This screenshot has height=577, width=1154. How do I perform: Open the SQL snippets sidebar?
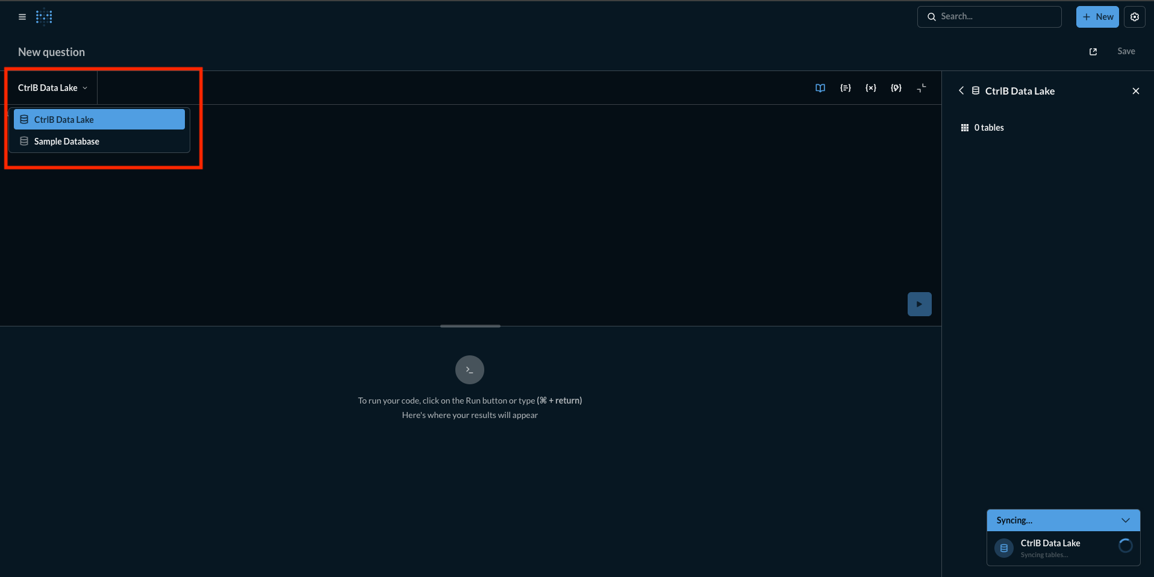point(846,88)
